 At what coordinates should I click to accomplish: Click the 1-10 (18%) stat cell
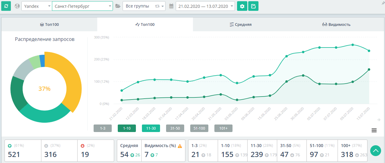[233, 151]
